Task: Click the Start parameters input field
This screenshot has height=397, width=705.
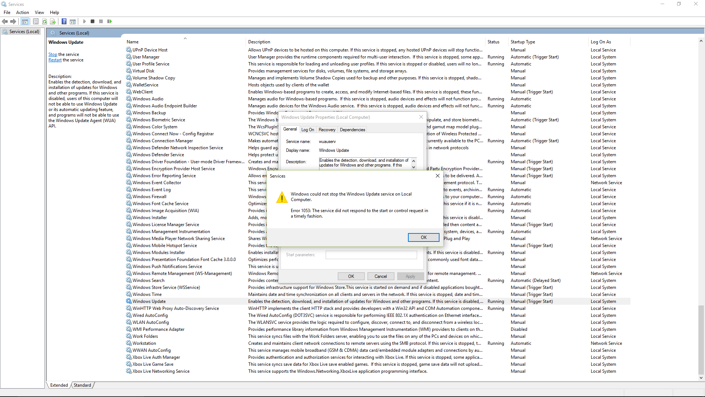Action: 371,255
